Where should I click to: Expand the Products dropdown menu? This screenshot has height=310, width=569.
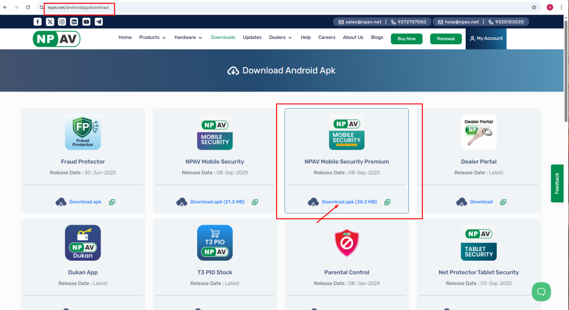[x=152, y=38]
